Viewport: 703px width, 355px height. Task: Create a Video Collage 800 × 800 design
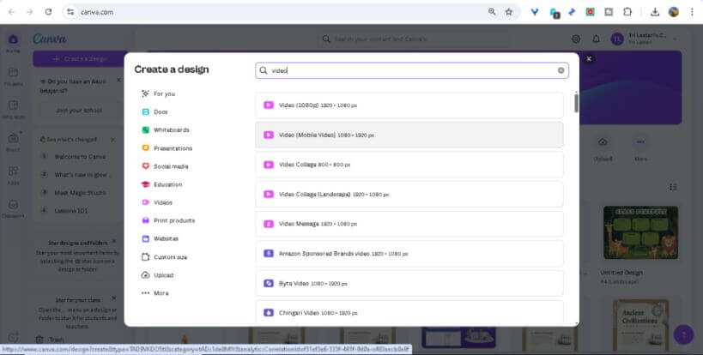409,165
